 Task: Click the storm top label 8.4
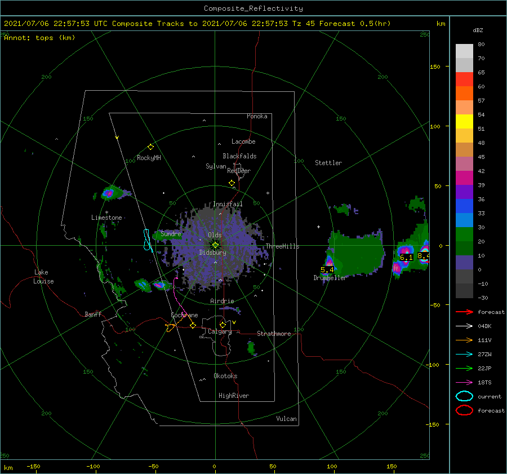coord(423,256)
